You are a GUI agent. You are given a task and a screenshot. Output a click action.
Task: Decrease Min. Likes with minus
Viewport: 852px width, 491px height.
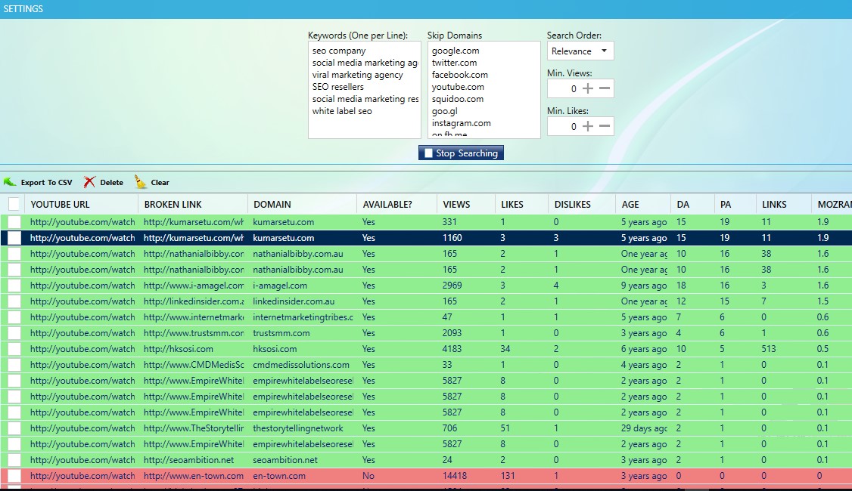click(x=605, y=126)
